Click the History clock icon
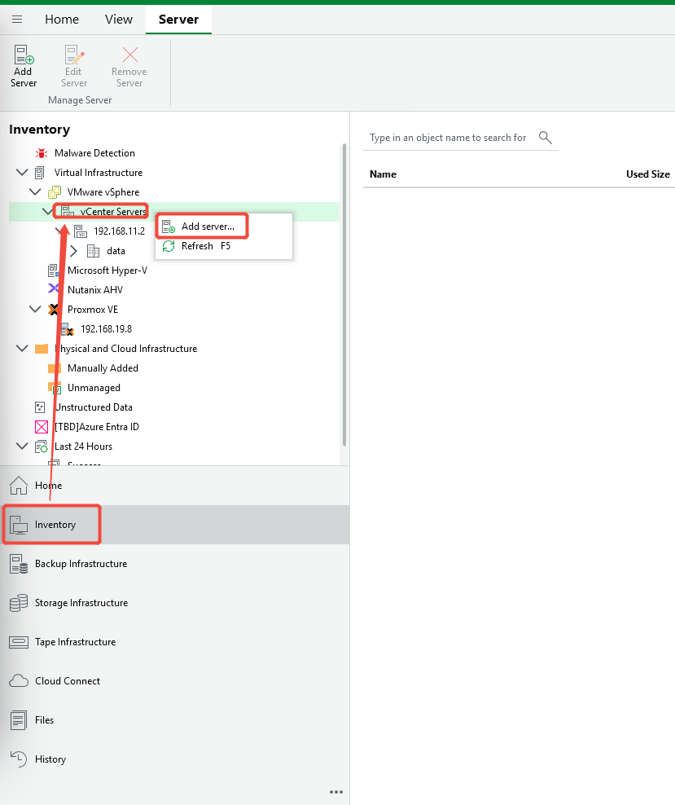Image resolution: width=675 pixels, height=805 pixels. [19, 759]
